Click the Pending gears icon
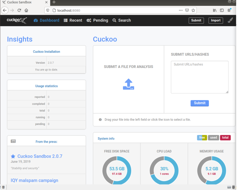 (89, 21)
